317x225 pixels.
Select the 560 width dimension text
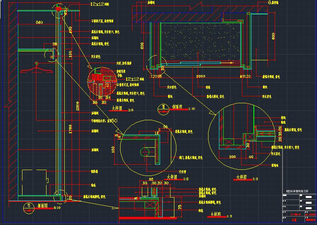pyautogui.click(x=39, y=22)
